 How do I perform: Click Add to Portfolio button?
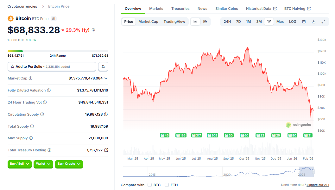click(x=52, y=66)
